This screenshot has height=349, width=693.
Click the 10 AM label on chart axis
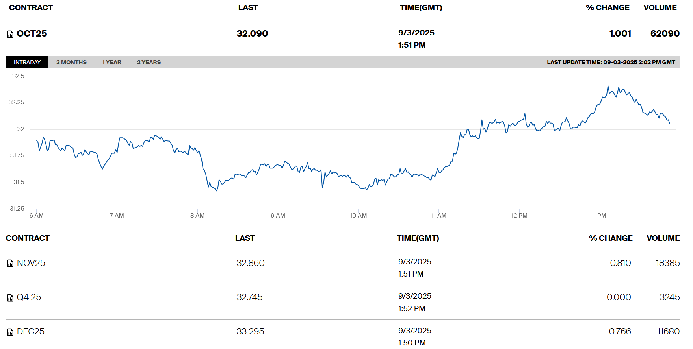[358, 216]
